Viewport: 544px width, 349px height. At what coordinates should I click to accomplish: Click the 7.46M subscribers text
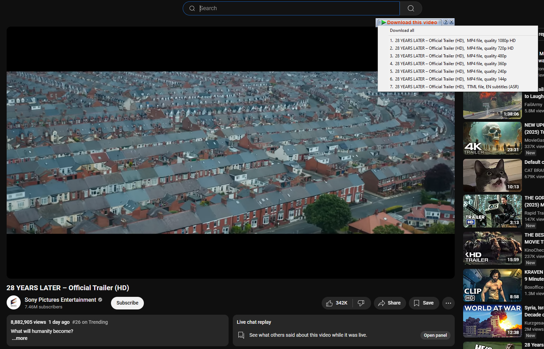[x=43, y=307]
